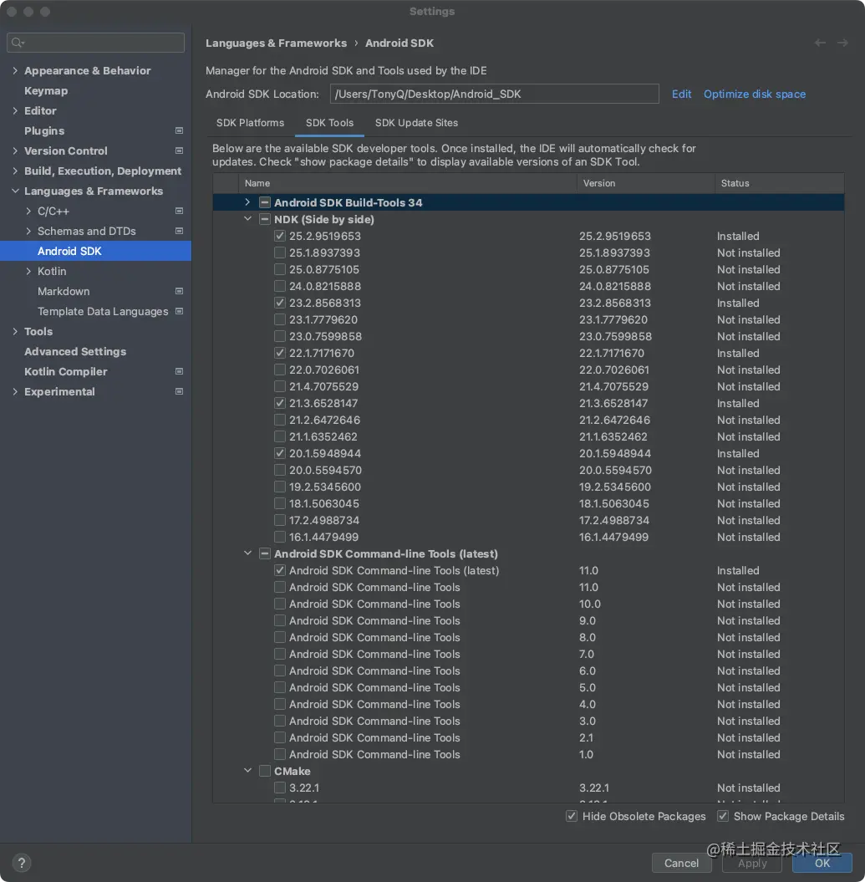The image size is (865, 882).
Task: Click project-level icon beside Template Data Languages
Action: click(x=180, y=311)
